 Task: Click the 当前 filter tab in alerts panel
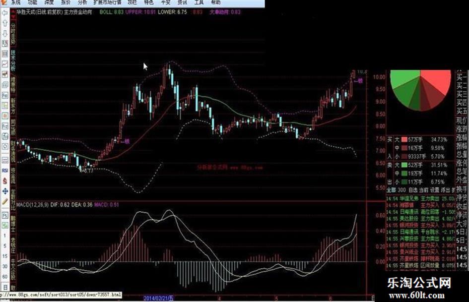(423, 190)
